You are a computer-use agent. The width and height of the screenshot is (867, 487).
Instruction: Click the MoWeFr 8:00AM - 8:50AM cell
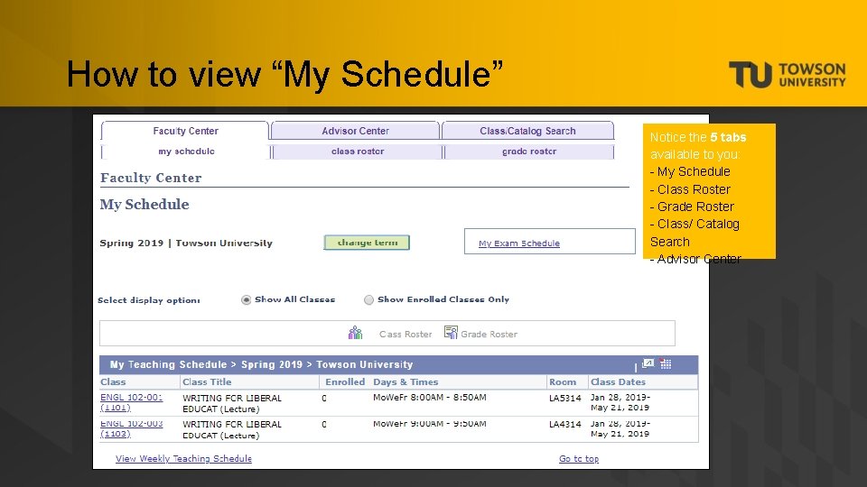pos(430,398)
